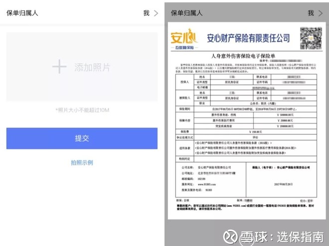Open the 拍照示例 link
The width and height of the screenshot is (329, 246).
click(x=82, y=163)
